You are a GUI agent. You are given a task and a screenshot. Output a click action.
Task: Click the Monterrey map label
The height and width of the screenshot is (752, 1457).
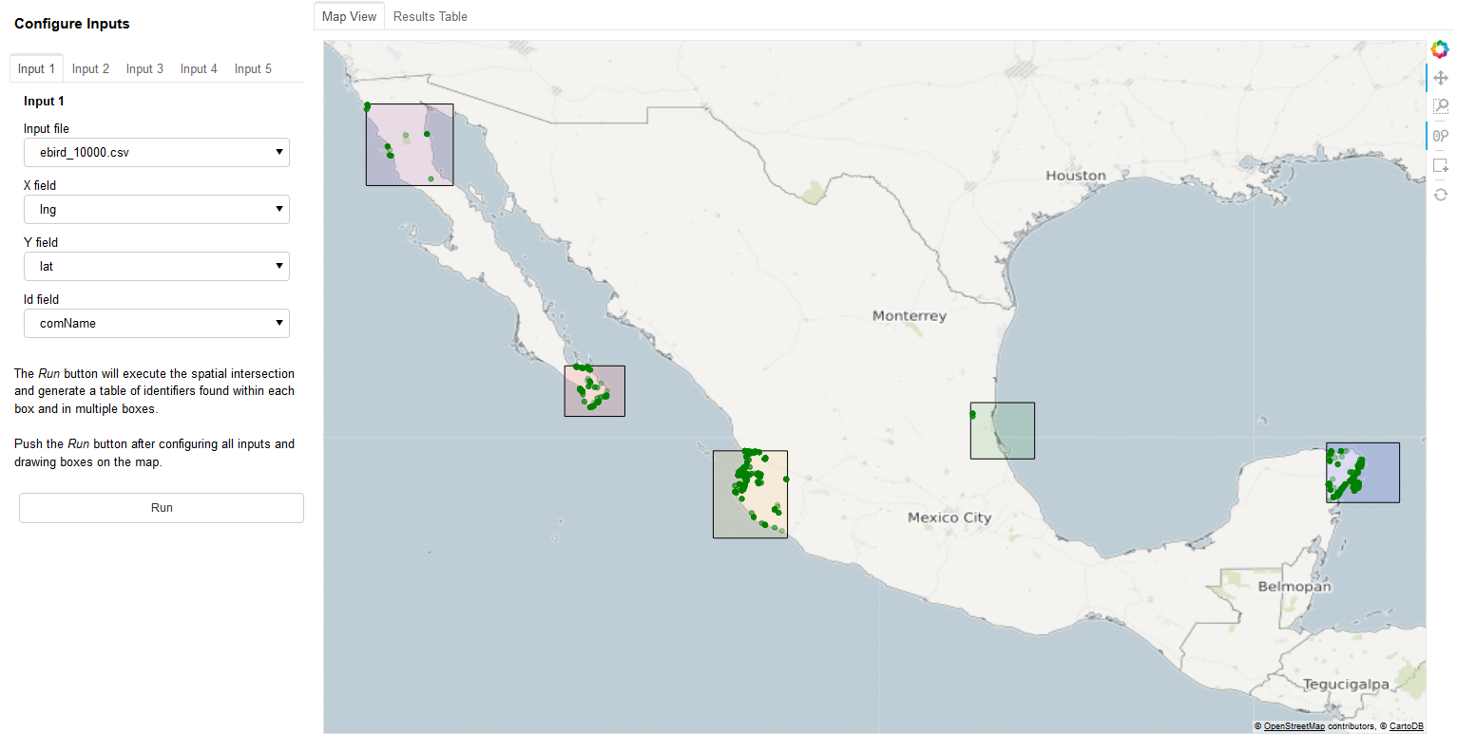coord(910,316)
